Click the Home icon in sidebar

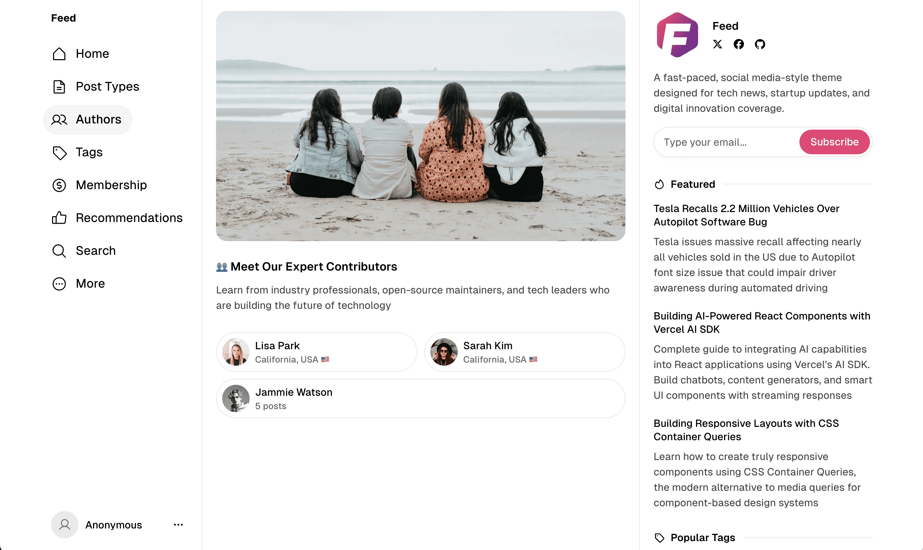59,54
